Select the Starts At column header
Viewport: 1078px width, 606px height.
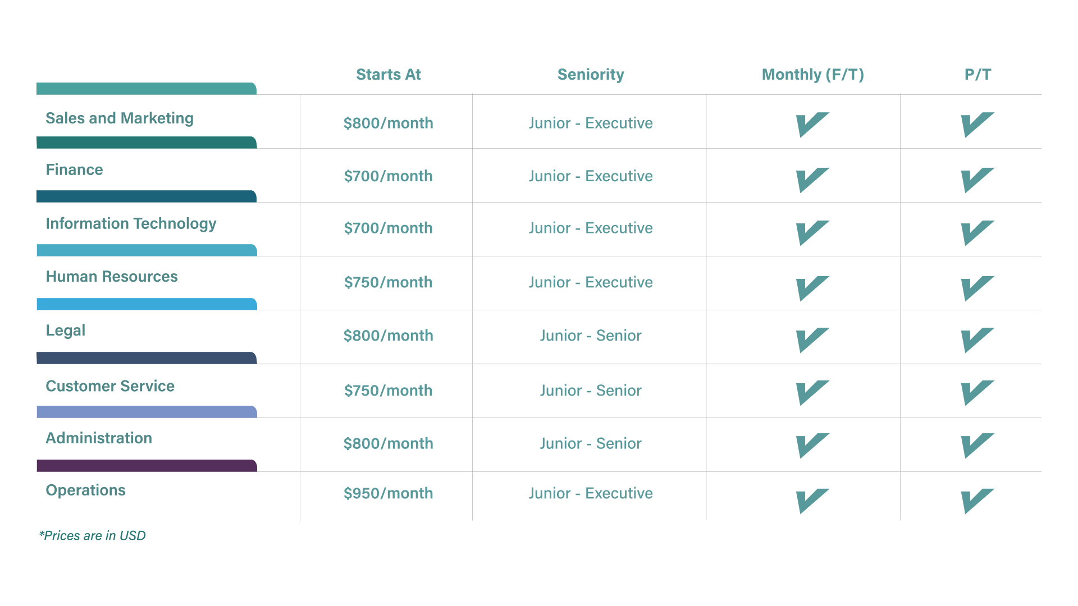click(388, 75)
